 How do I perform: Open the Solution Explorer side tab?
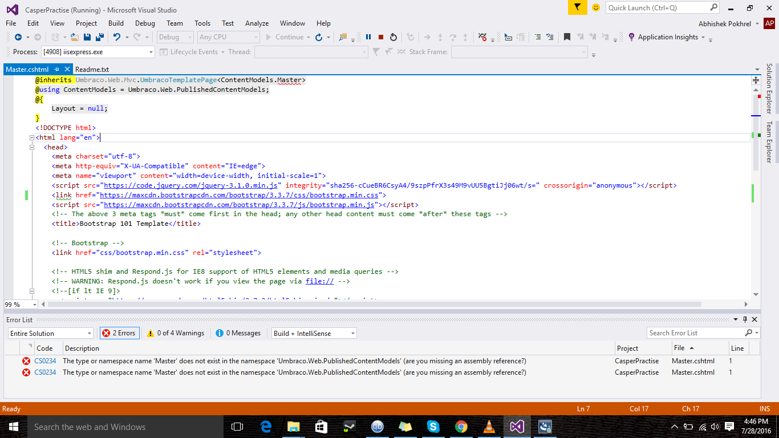[769, 88]
